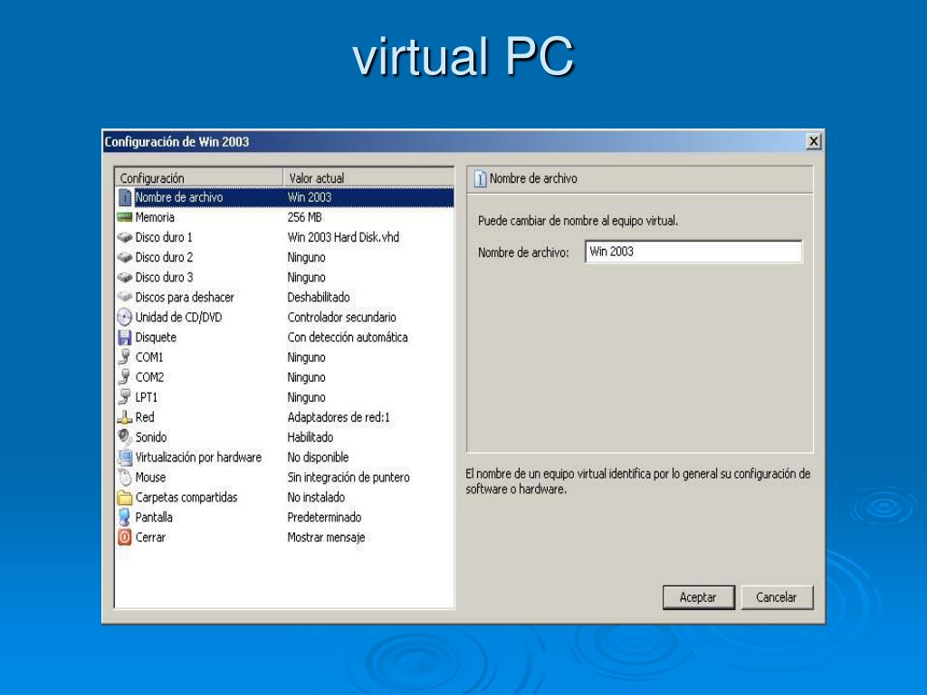Image resolution: width=927 pixels, height=695 pixels.
Task: Select the highlighted Nombre de archivo row
Action: [x=284, y=197]
